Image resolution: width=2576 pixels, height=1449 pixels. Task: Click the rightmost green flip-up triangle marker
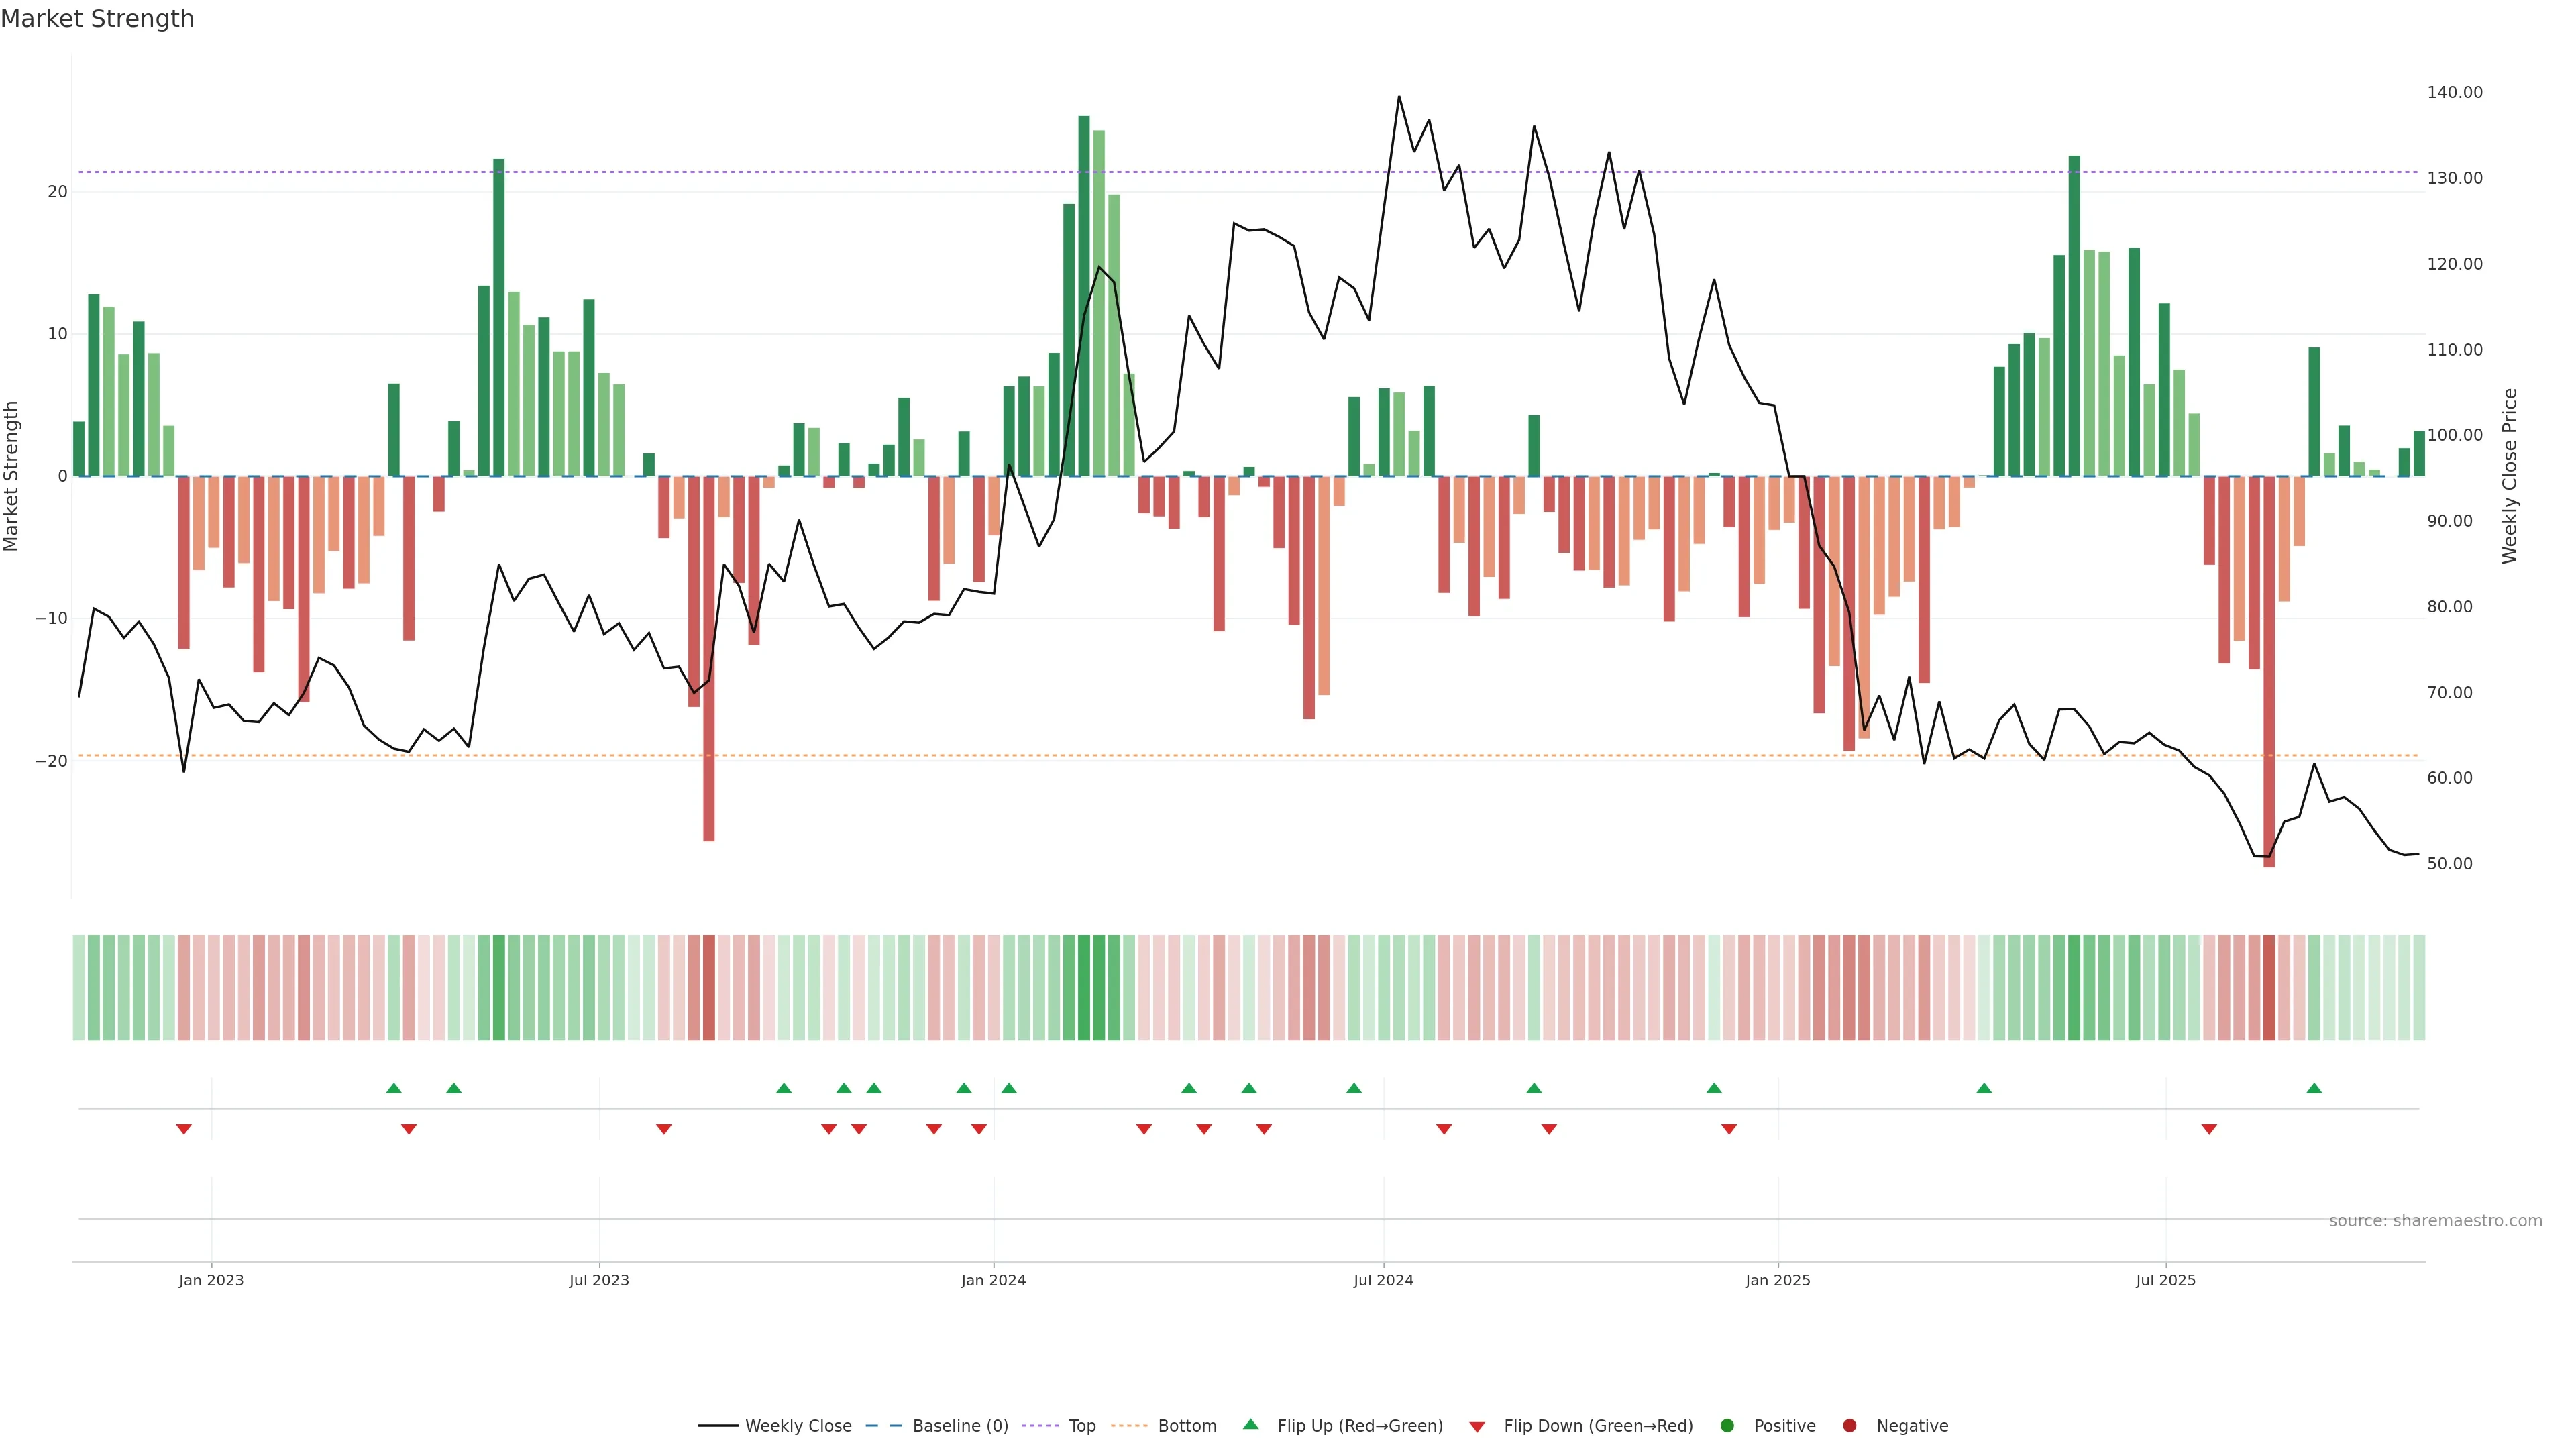tap(2314, 1088)
